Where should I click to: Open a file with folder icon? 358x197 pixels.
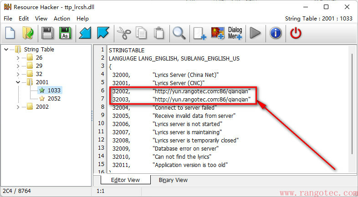click(x=28, y=33)
